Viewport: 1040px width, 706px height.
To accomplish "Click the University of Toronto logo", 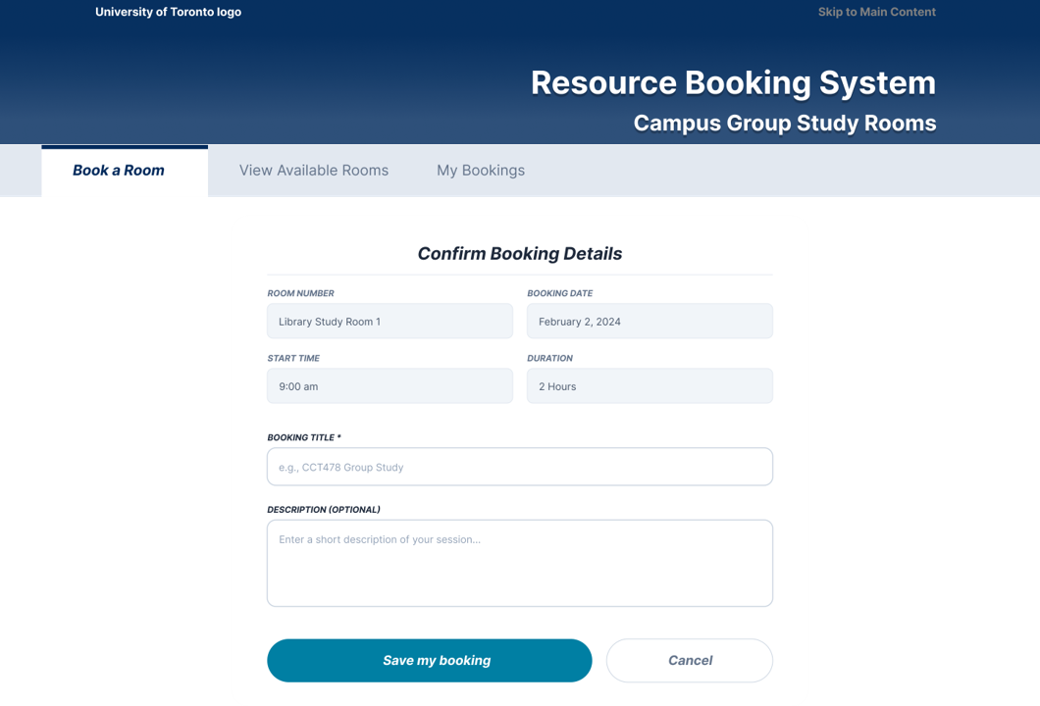I will [x=168, y=12].
